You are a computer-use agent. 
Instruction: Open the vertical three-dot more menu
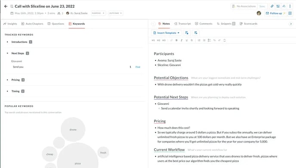click(x=290, y=6)
